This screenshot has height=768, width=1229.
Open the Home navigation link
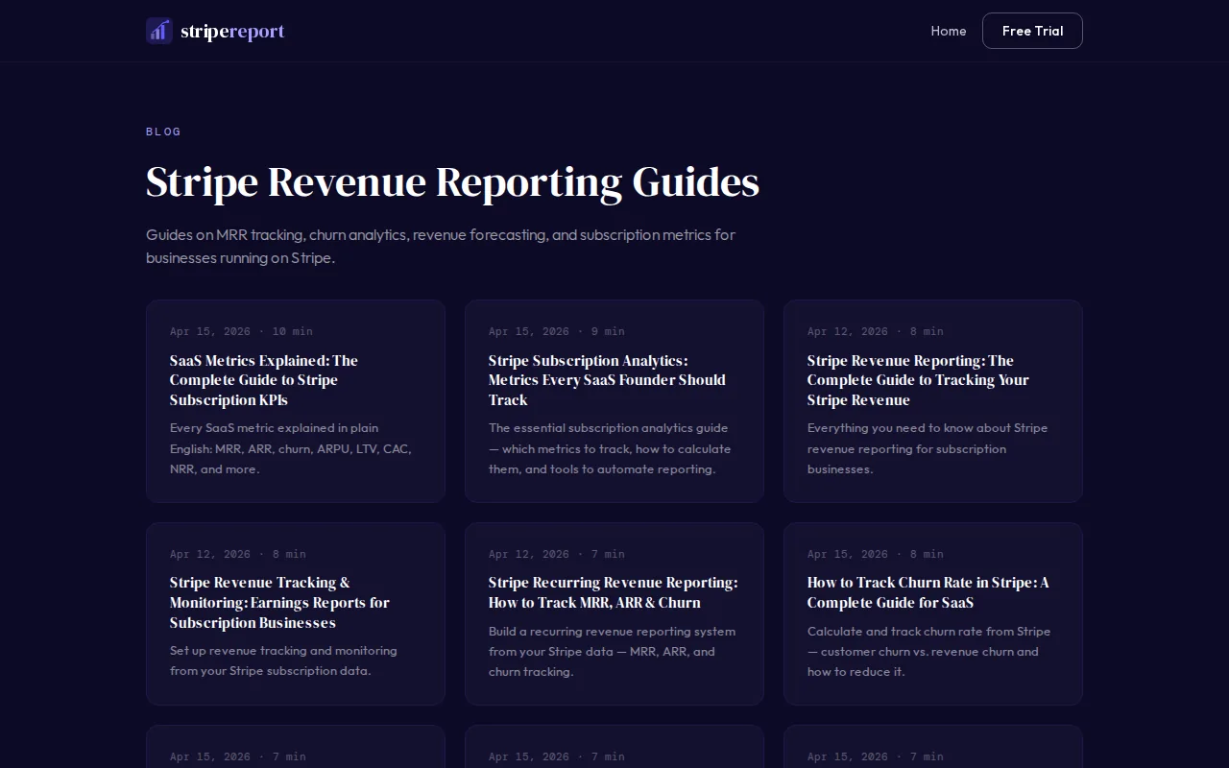click(949, 31)
